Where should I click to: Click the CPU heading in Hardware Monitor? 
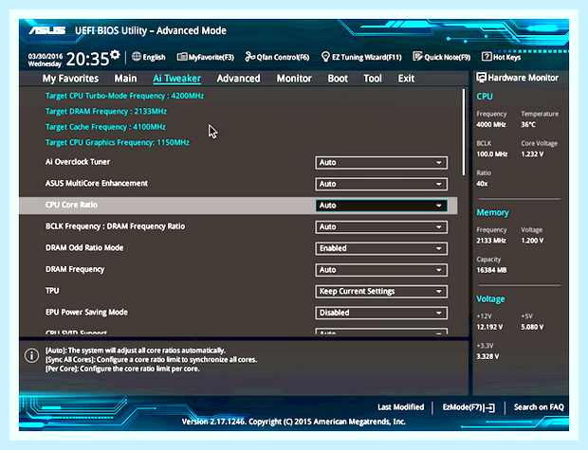pyautogui.click(x=484, y=97)
